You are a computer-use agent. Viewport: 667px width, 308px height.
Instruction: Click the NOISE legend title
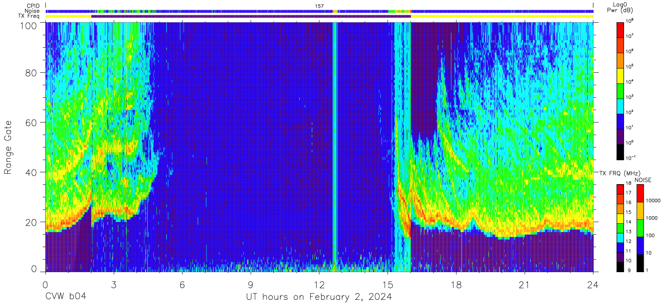(x=644, y=179)
